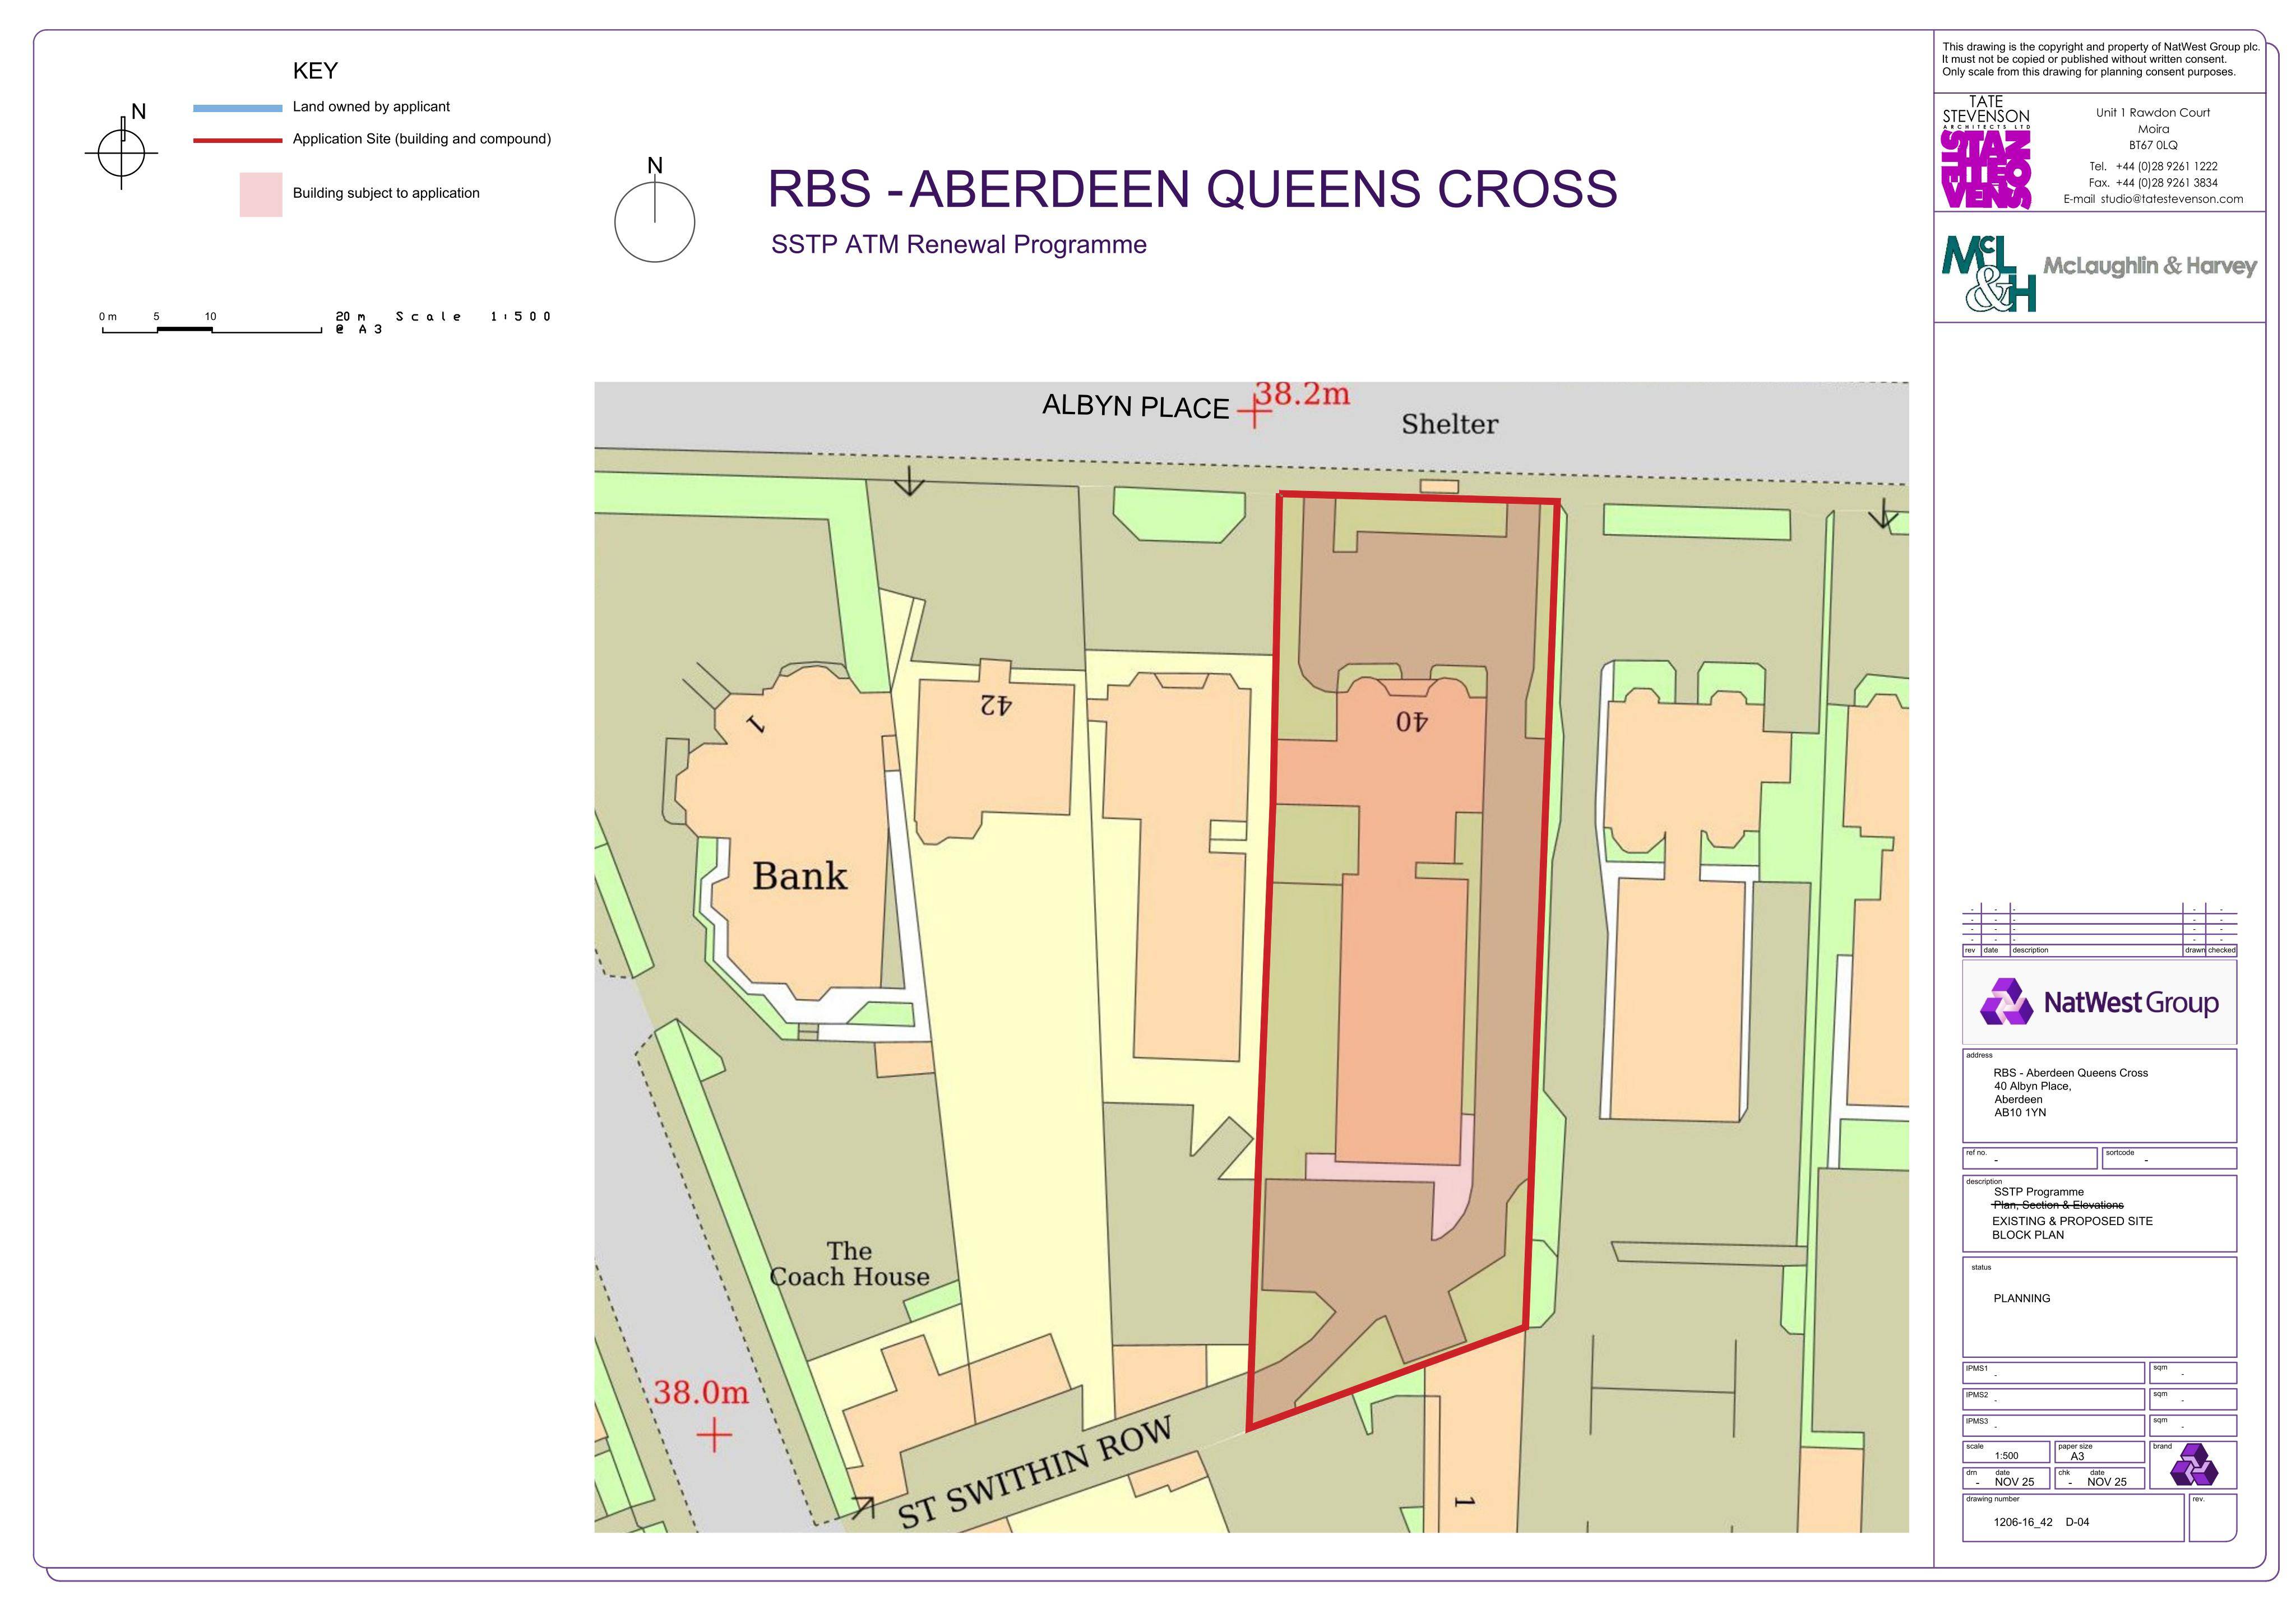The width and height of the screenshot is (2296, 1623).
Task: Click the crosshair north arrow symbol in the key
Action: (x=122, y=152)
